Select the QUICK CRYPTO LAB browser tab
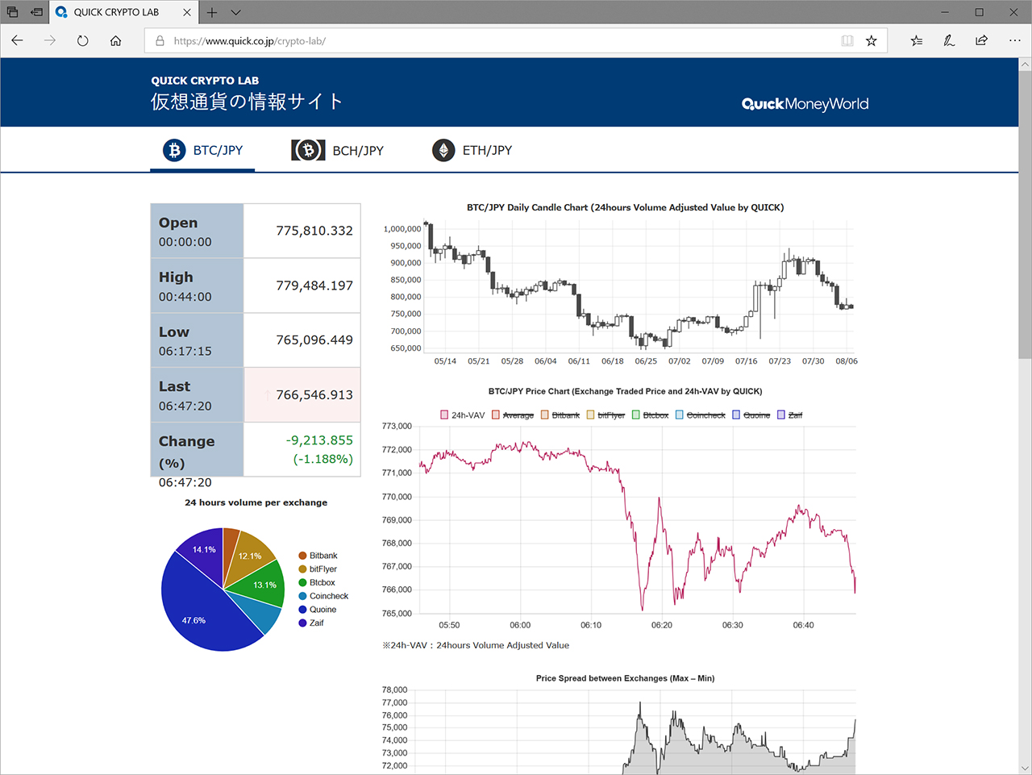 tap(121, 12)
